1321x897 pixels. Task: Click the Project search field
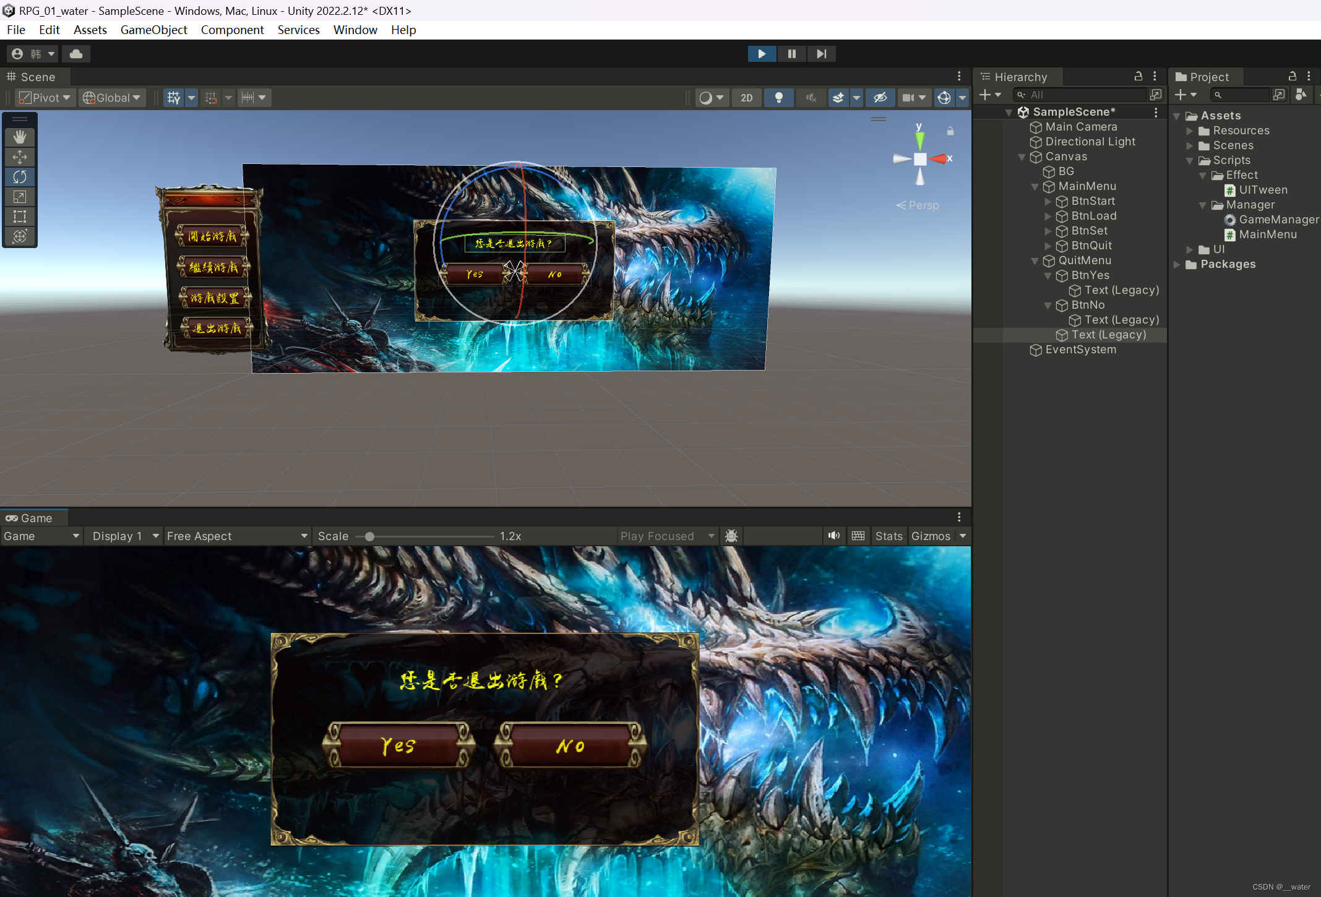(x=1241, y=95)
